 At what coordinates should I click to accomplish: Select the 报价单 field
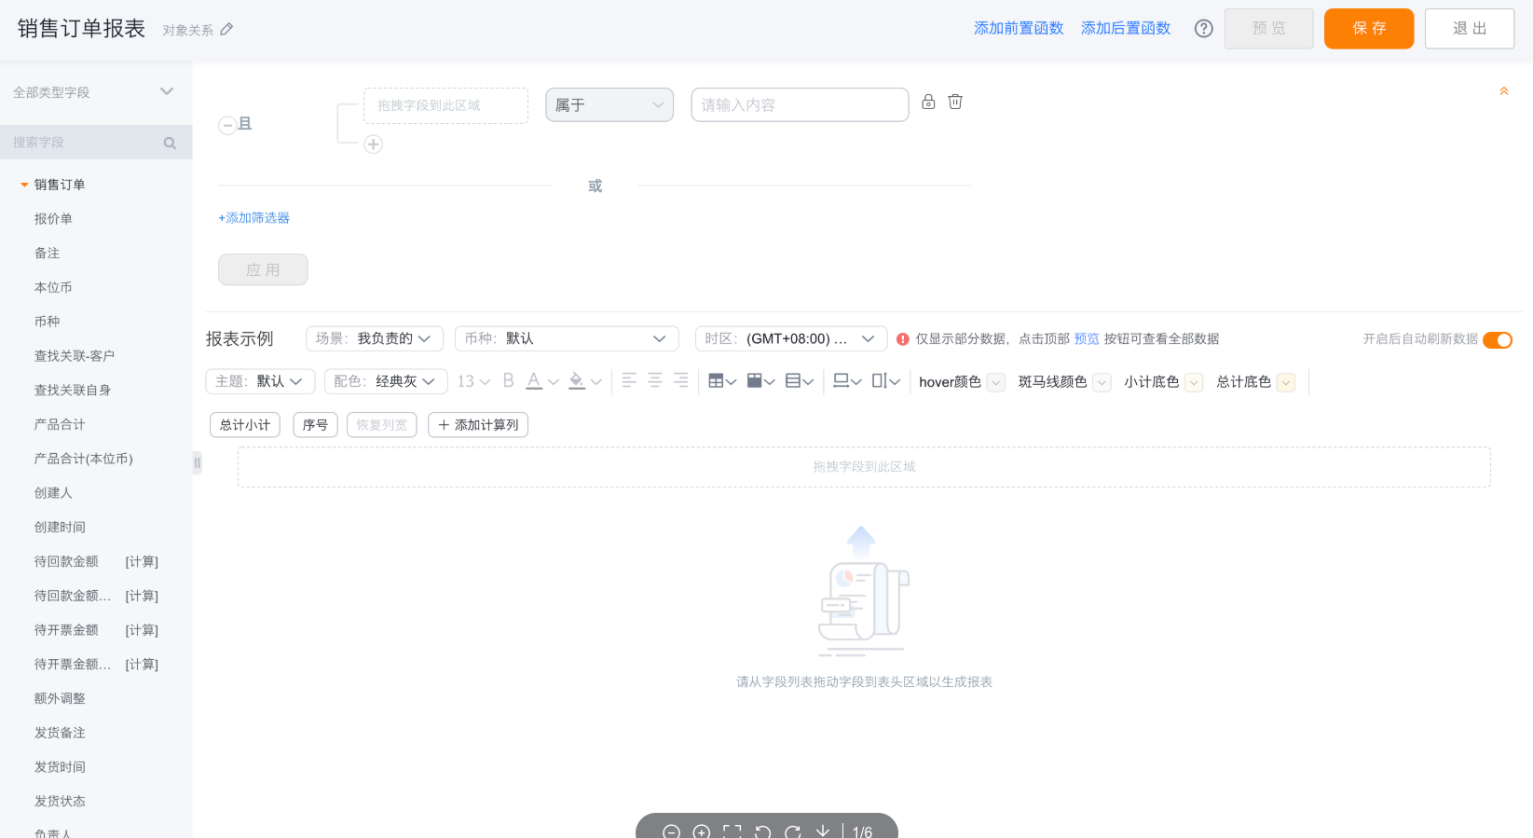(x=53, y=219)
